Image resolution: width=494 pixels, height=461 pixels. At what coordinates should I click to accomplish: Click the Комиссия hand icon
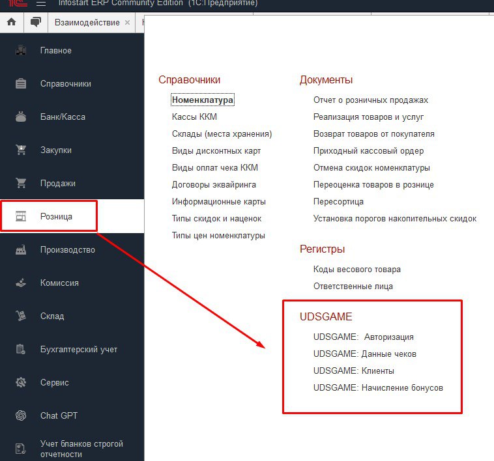point(21,283)
